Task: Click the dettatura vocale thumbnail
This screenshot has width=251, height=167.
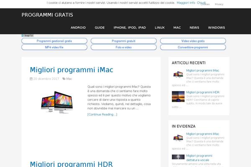Action: click(x=178, y=157)
